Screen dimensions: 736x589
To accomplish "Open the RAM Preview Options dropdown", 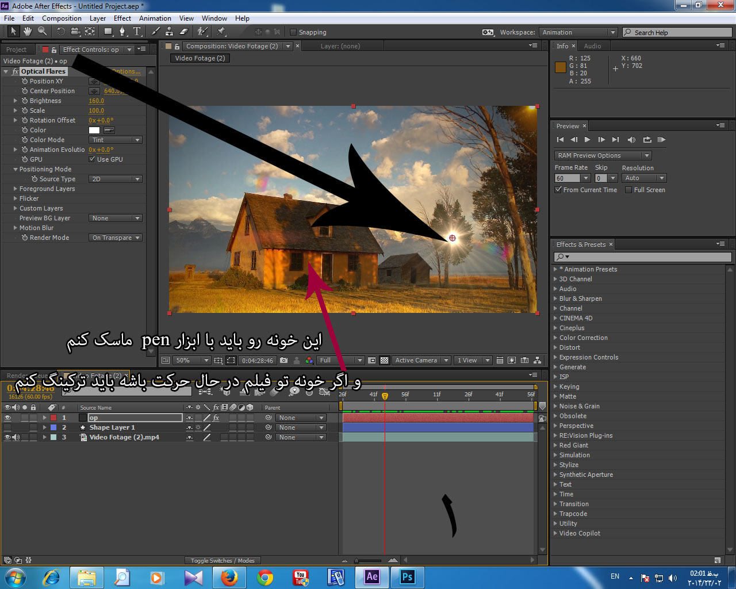I will (x=603, y=155).
